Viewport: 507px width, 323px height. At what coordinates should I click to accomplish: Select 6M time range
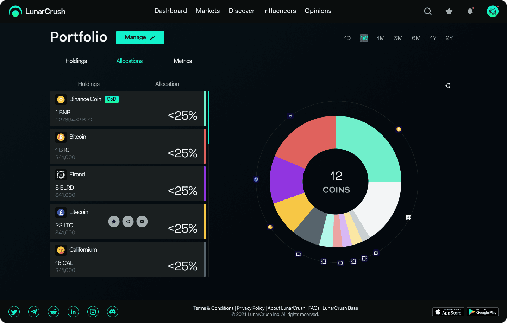(416, 38)
